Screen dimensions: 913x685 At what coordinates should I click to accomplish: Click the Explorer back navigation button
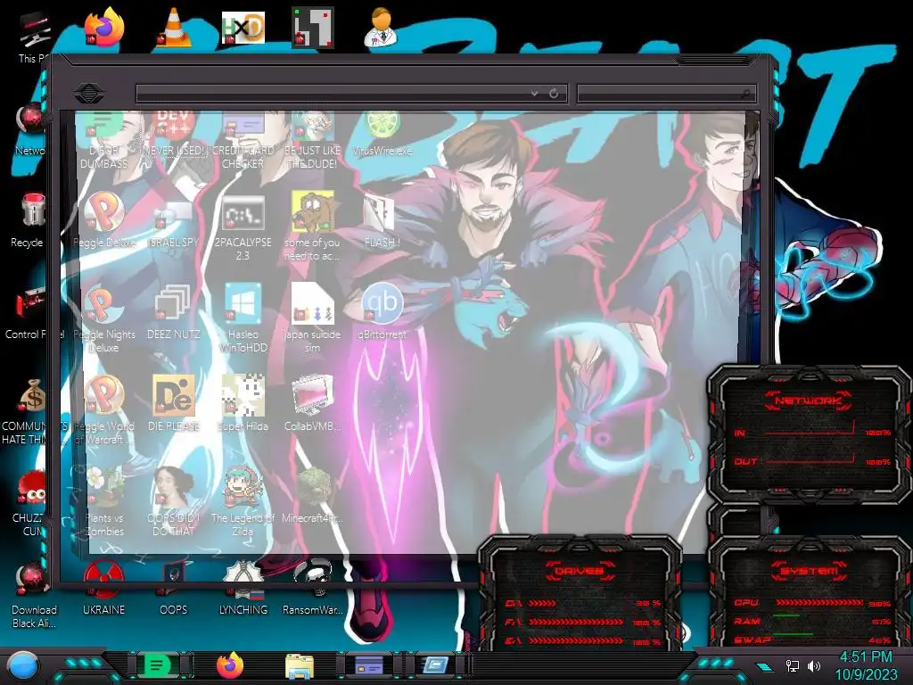pos(89,93)
